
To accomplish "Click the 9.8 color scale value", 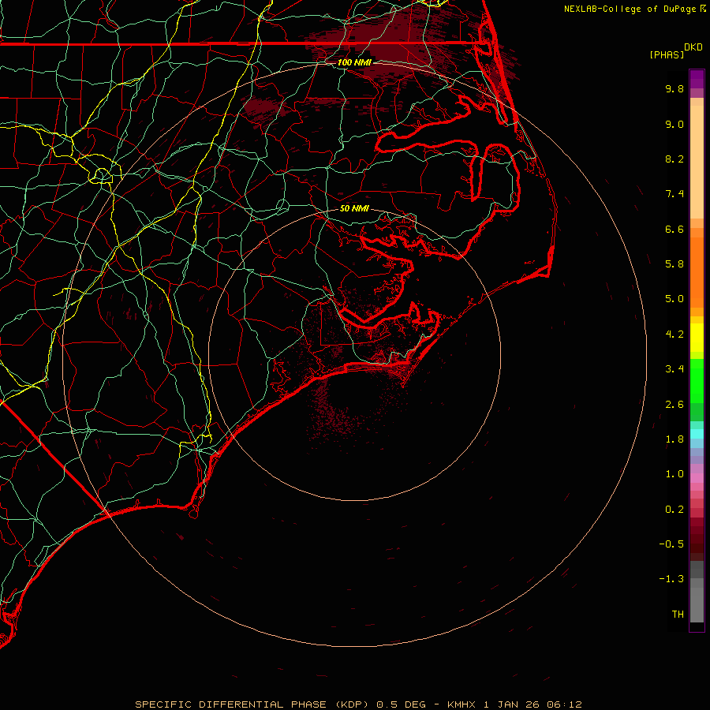I will coord(674,89).
